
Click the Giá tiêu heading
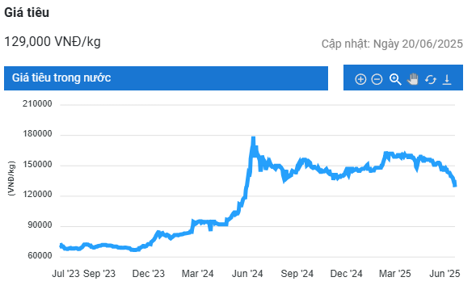(x=27, y=12)
